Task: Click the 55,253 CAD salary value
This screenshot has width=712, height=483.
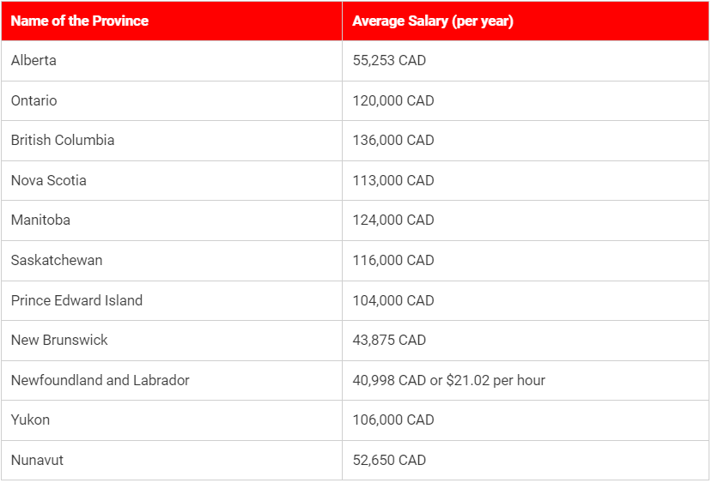Action: (x=389, y=61)
